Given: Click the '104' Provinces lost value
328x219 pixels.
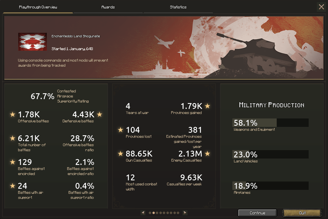Looking at the screenshot, I should coord(133,130).
